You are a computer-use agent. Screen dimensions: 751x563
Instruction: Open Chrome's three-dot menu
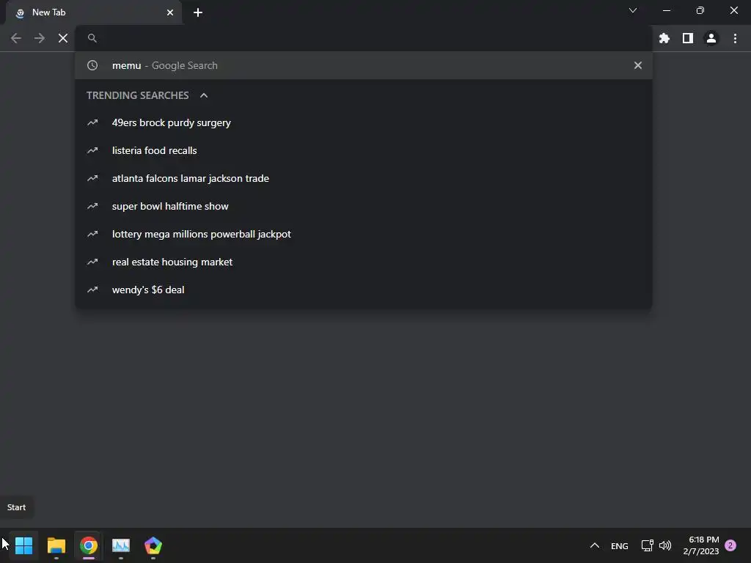pos(735,38)
